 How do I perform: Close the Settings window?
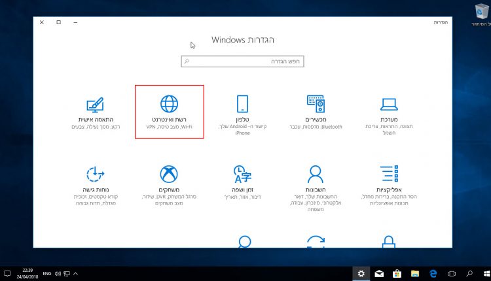[x=42, y=22]
